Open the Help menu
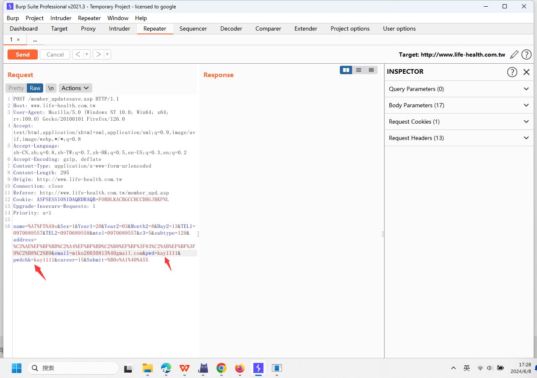The height and width of the screenshot is (378, 537). click(x=141, y=18)
